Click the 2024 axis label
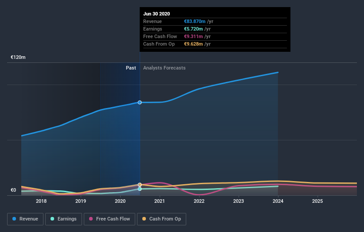The image size is (364, 232). [x=278, y=201]
